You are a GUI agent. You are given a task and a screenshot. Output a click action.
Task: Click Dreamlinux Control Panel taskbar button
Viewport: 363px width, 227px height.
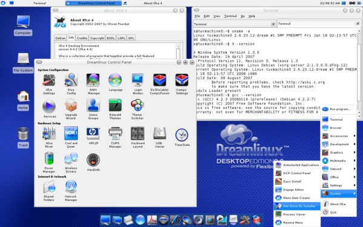pos(94,3)
